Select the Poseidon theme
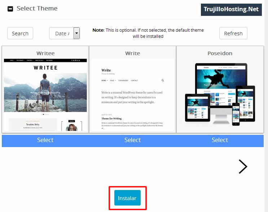 pyautogui.click(x=220, y=140)
